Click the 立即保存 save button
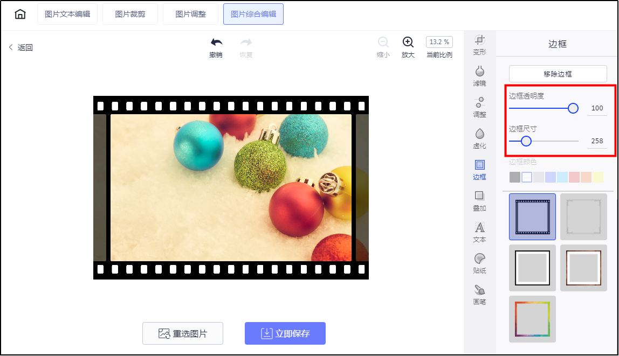Image resolution: width=619 pixels, height=356 pixels. [285, 333]
